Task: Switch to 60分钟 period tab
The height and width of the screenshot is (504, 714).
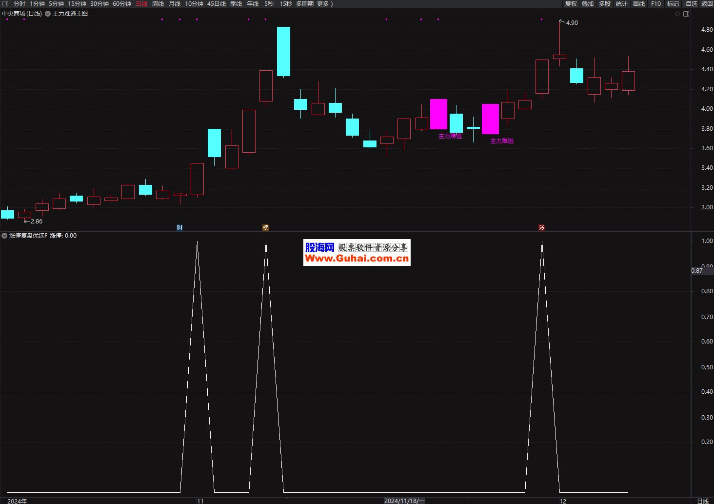Action: [x=122, y=4]
